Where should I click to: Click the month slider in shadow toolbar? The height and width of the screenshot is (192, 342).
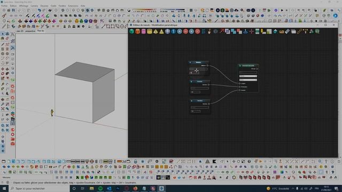point(145,11)
